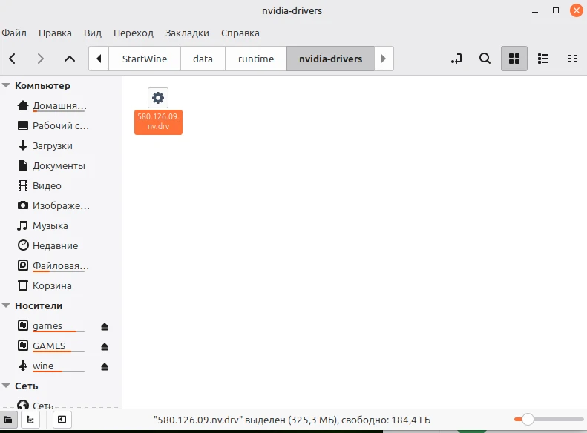Go back to the previous folder
The width and height of the screenshot is (587, 433).
[13, 59]
